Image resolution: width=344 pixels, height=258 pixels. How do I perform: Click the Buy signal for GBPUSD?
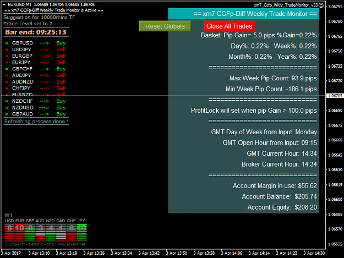pyautogui.click(x=61, y=43)
